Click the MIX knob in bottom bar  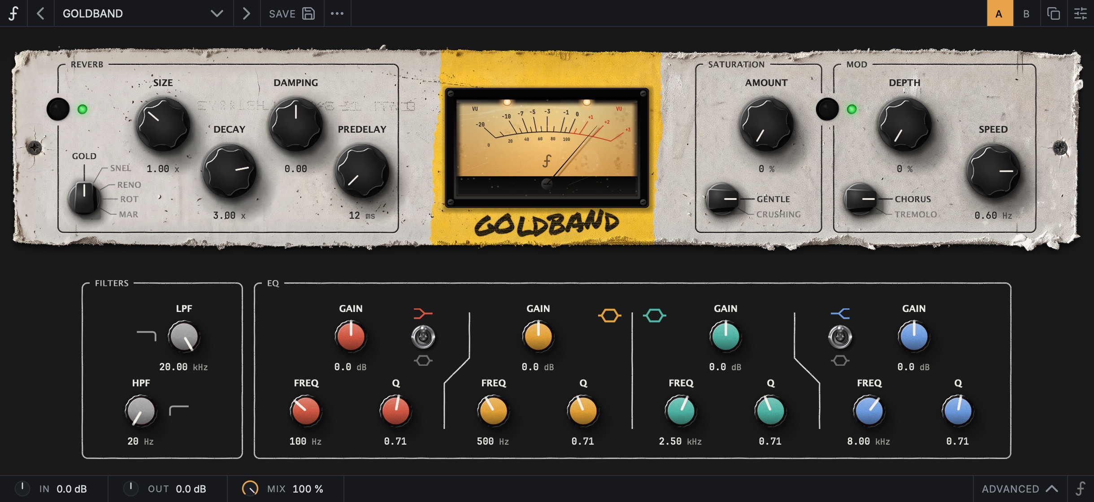[250, 488]
